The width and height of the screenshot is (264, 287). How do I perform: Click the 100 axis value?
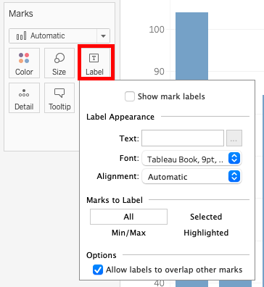click(157, 30)
